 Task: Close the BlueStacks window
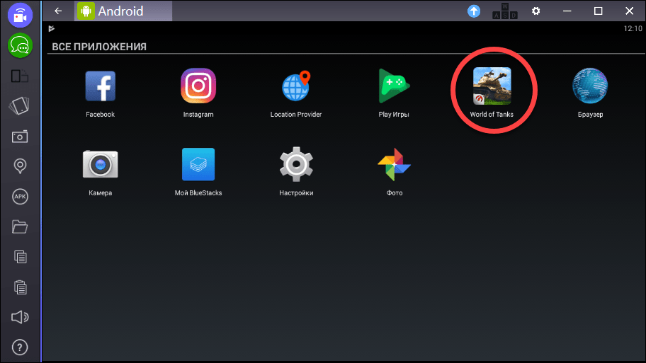pyautogui.click(x=629, y=11)
